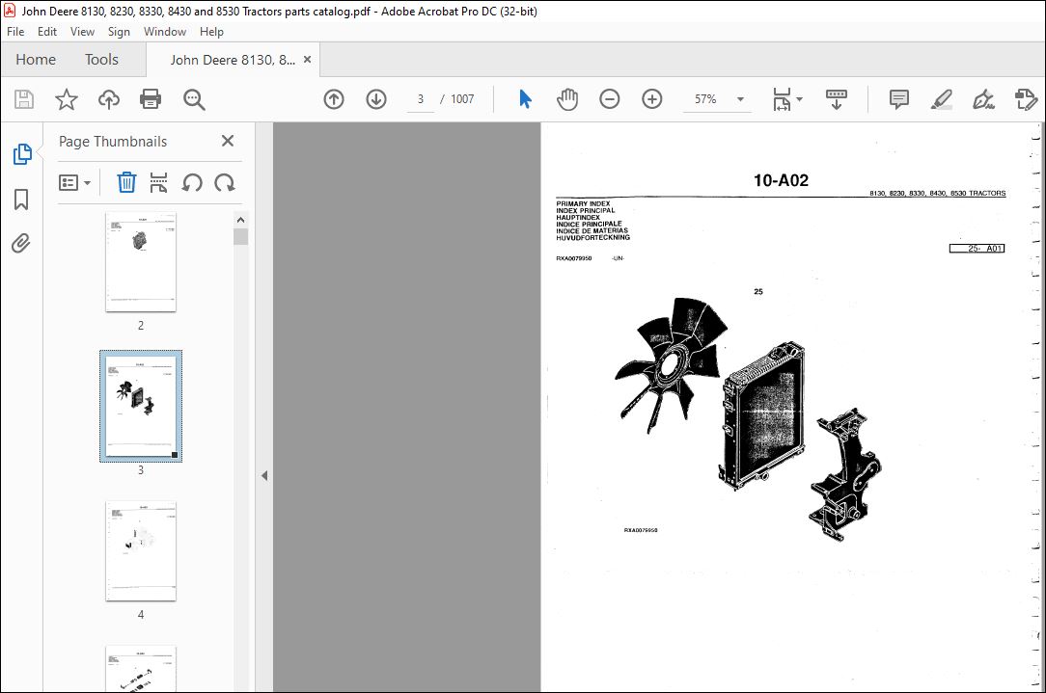
Task: Zoom out with minus button
Action: pyautogui.click(x=609, y=99)
